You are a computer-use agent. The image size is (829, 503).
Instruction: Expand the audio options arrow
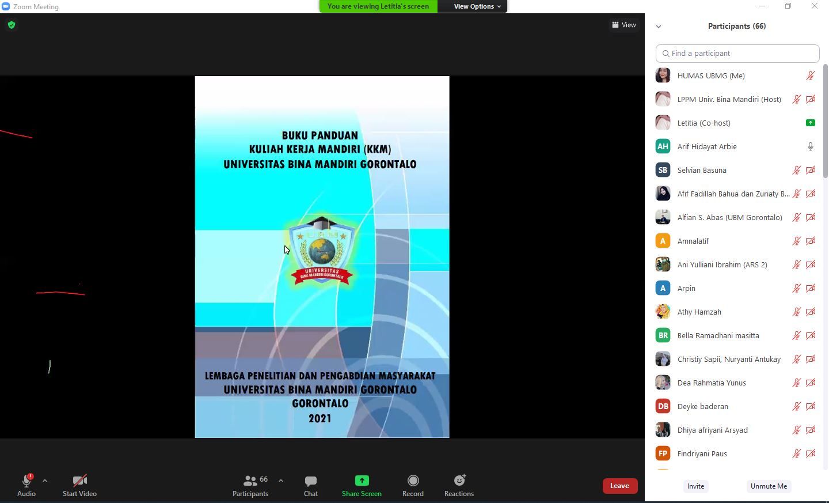(45, 481)
